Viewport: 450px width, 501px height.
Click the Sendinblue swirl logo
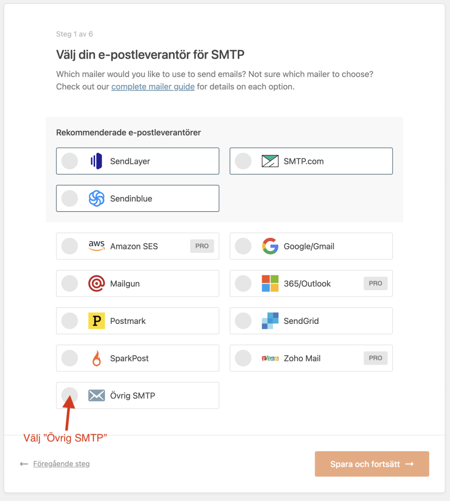click(x=97, y=199)
